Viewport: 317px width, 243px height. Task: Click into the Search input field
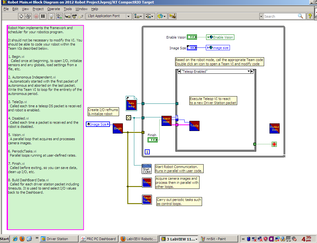(x=280, y=16)
